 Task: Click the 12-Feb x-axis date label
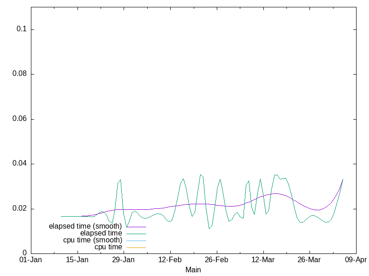tap(170, 260)
